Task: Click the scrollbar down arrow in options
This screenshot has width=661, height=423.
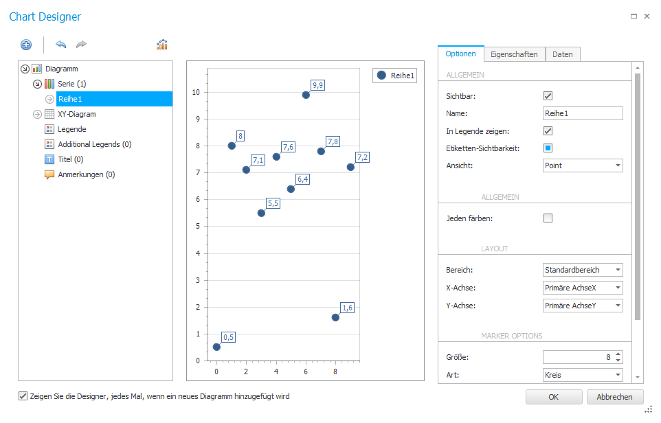Action: coord(638,378)
